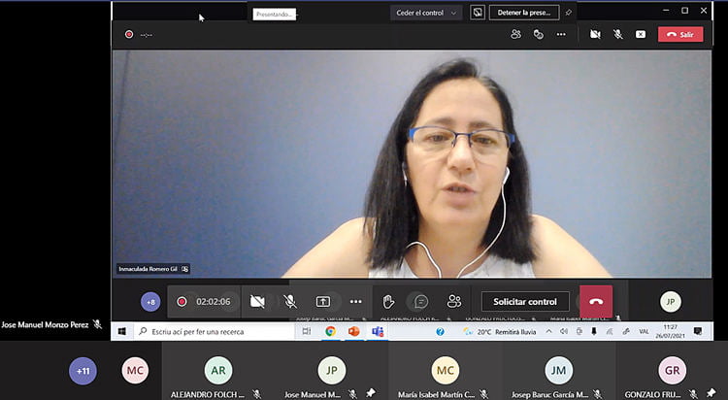Select Gonzalo GR participant tile

(x=672, y=370)
